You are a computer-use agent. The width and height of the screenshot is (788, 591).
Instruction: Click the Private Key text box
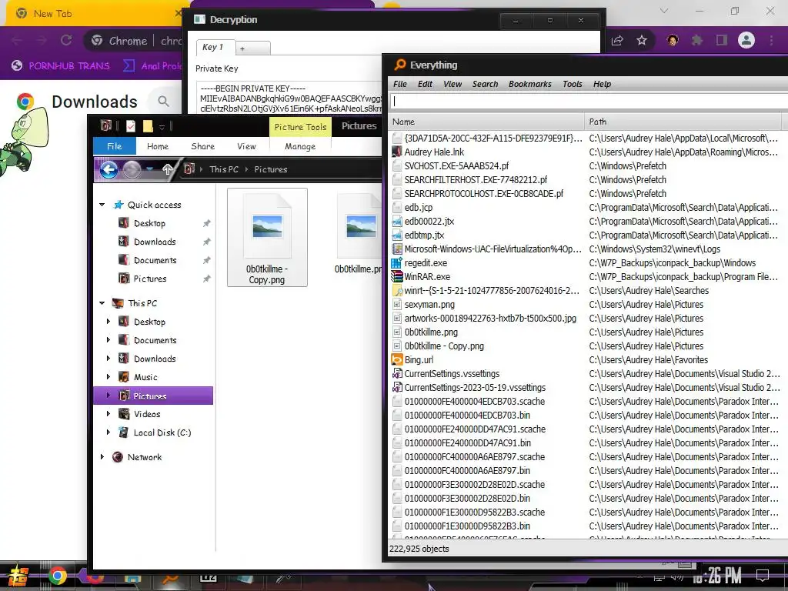pyautogui.click(x=290, y=98)
